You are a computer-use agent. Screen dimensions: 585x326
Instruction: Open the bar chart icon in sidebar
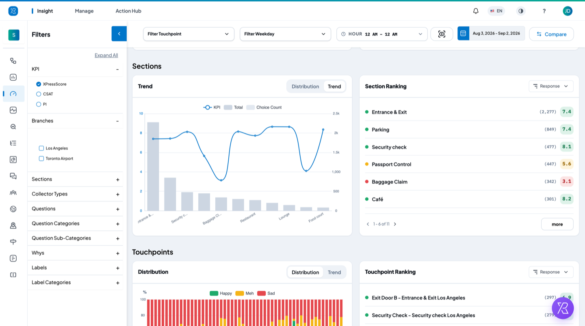click(13, 77)
